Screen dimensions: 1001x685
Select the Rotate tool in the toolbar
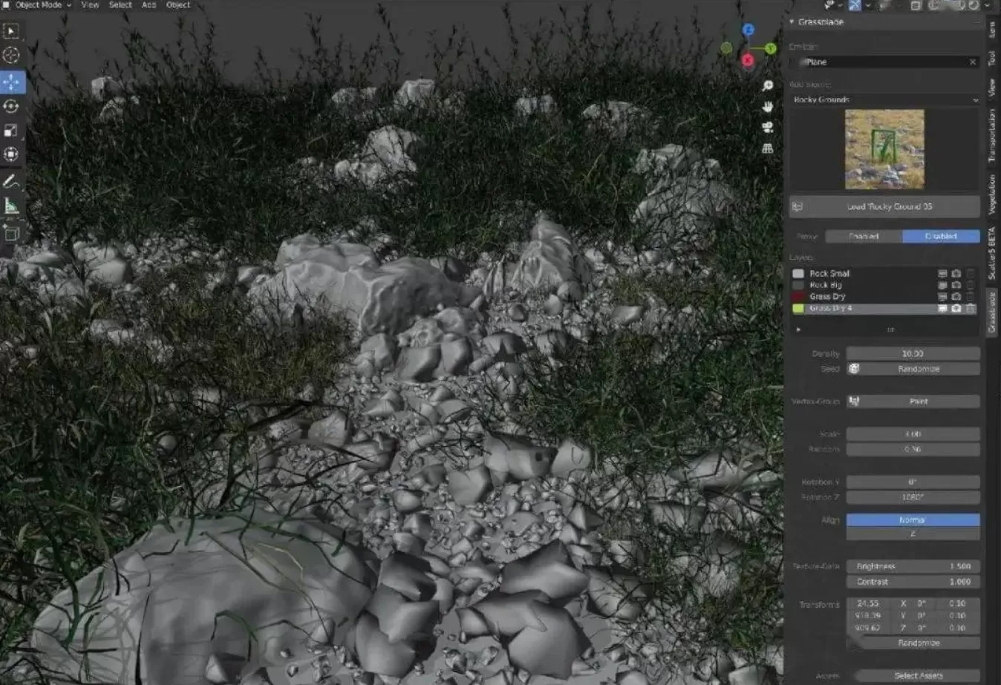coord(11,106)
